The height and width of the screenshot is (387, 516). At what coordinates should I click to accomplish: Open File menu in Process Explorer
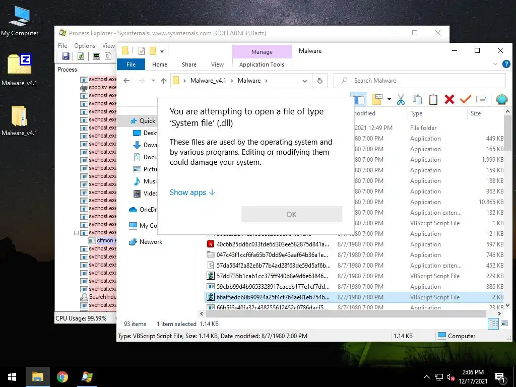point(62,46)
